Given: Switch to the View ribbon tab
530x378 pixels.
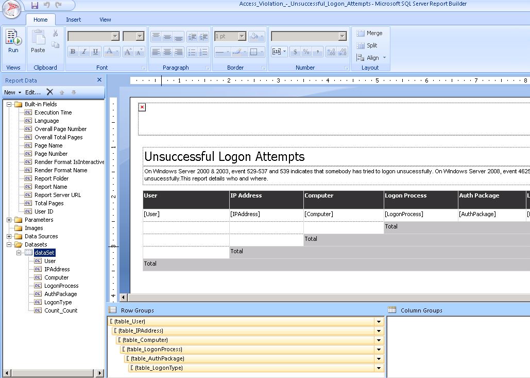Looking at the screenshot, I should pos(105,20).
